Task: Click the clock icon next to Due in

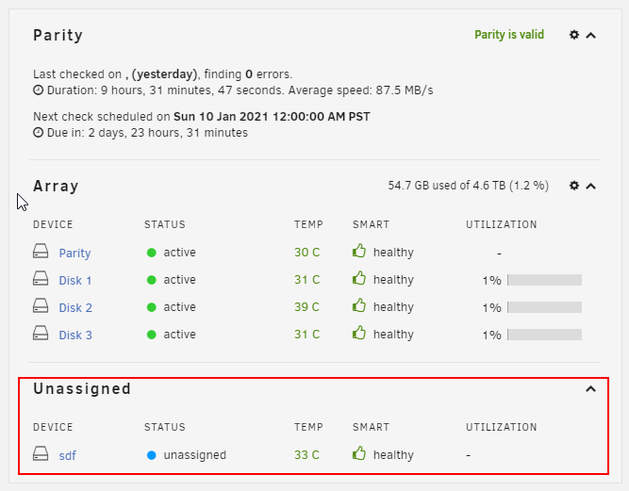Action: [38, 132]
